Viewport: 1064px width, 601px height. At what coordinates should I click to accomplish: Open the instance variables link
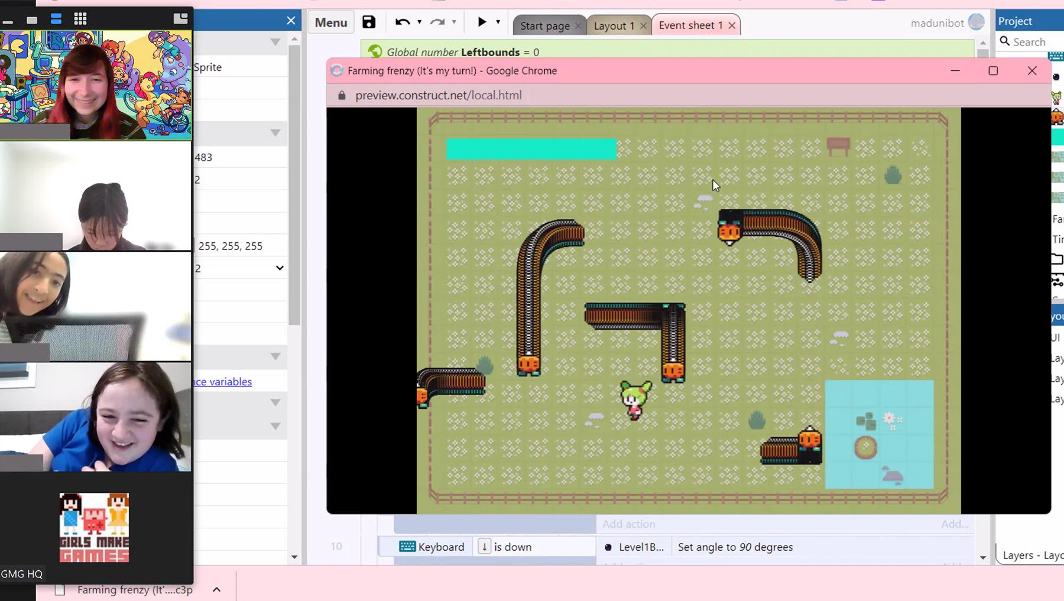tap(223, 382)
